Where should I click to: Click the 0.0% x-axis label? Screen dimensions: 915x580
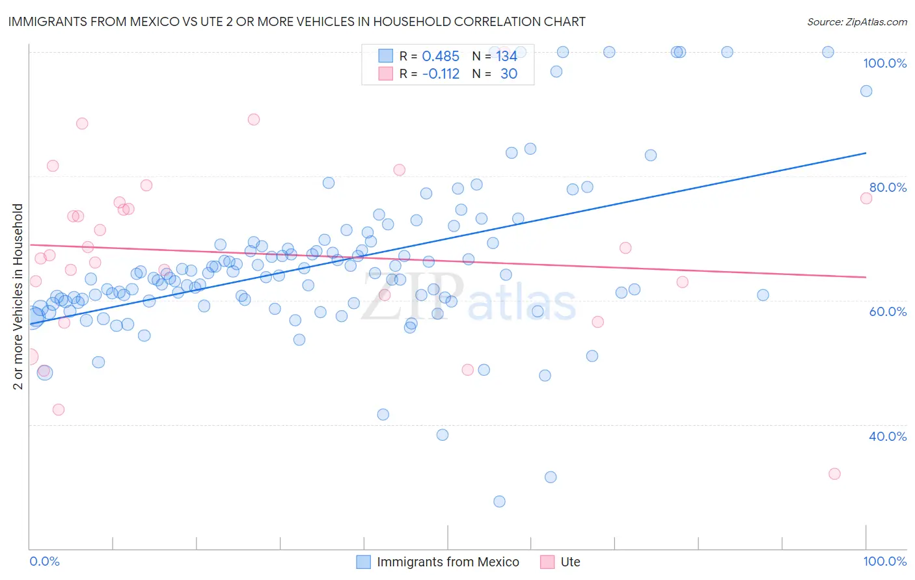[44, 561]
